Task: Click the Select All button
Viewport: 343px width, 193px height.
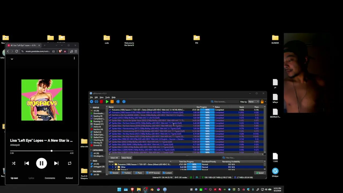Action: coord(114,158)
